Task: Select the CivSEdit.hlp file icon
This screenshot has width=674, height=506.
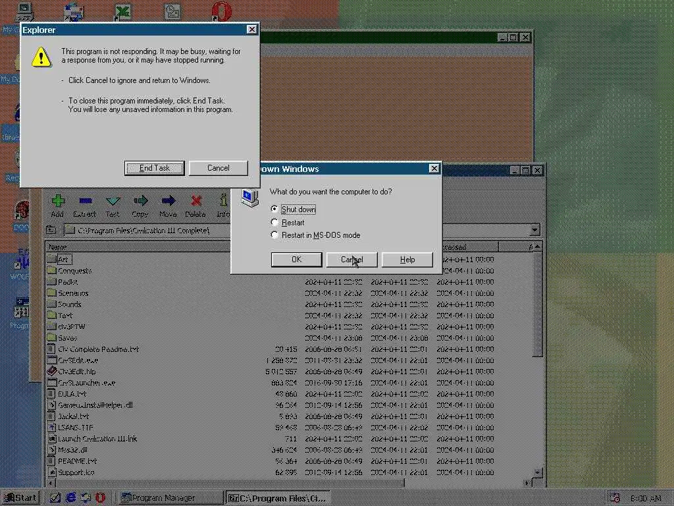Action: pos(51,372)
